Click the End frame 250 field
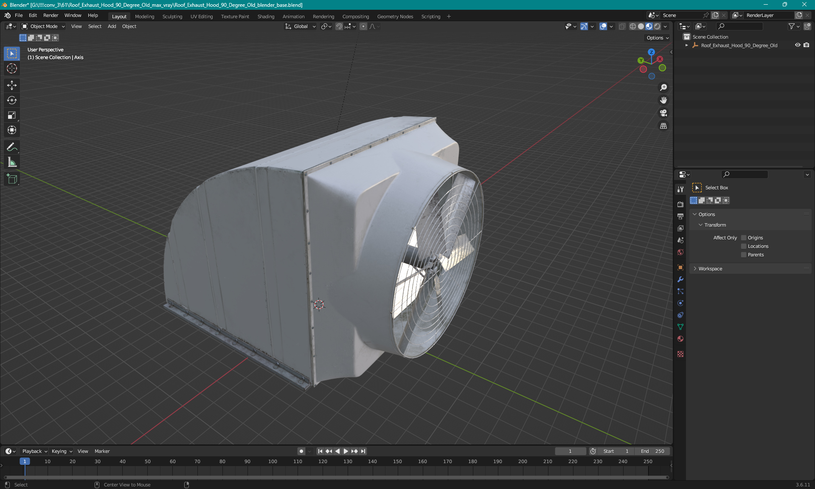Image resolution: width=815 pixels, height=489 pixels. pos(652,451)
